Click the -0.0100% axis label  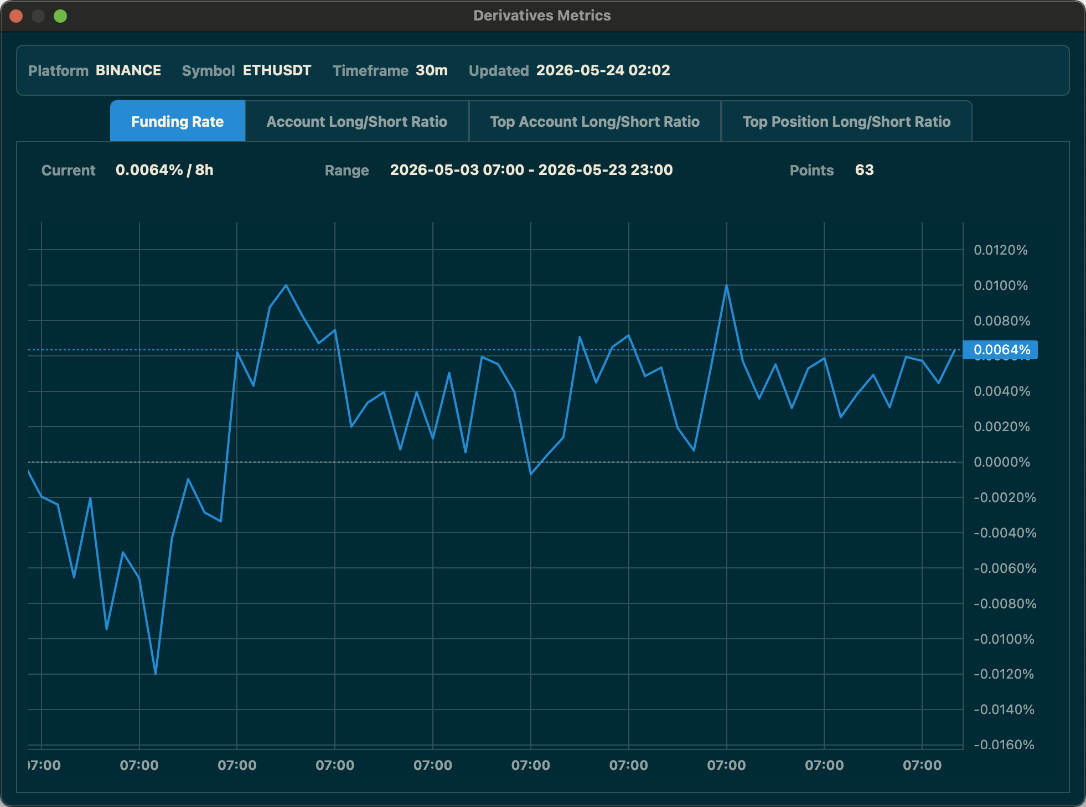click(1004, 639)
